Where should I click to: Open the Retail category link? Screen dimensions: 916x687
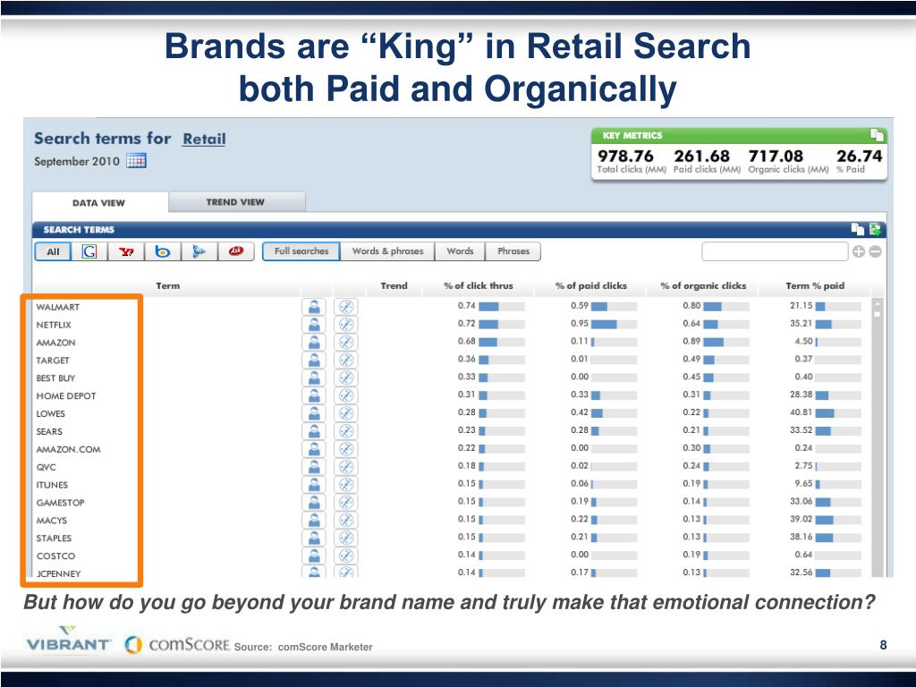pos(204,139)
